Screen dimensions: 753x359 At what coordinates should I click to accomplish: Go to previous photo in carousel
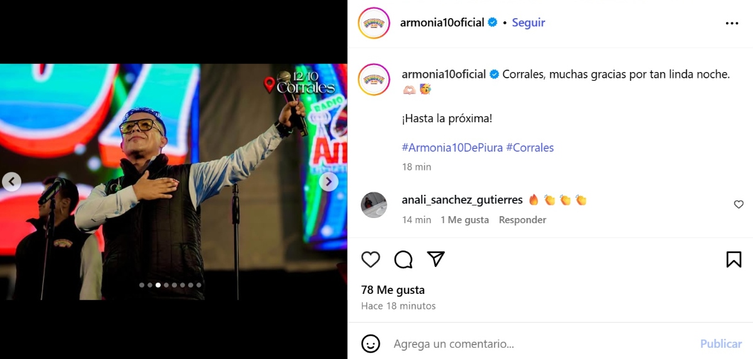point(11,182)
